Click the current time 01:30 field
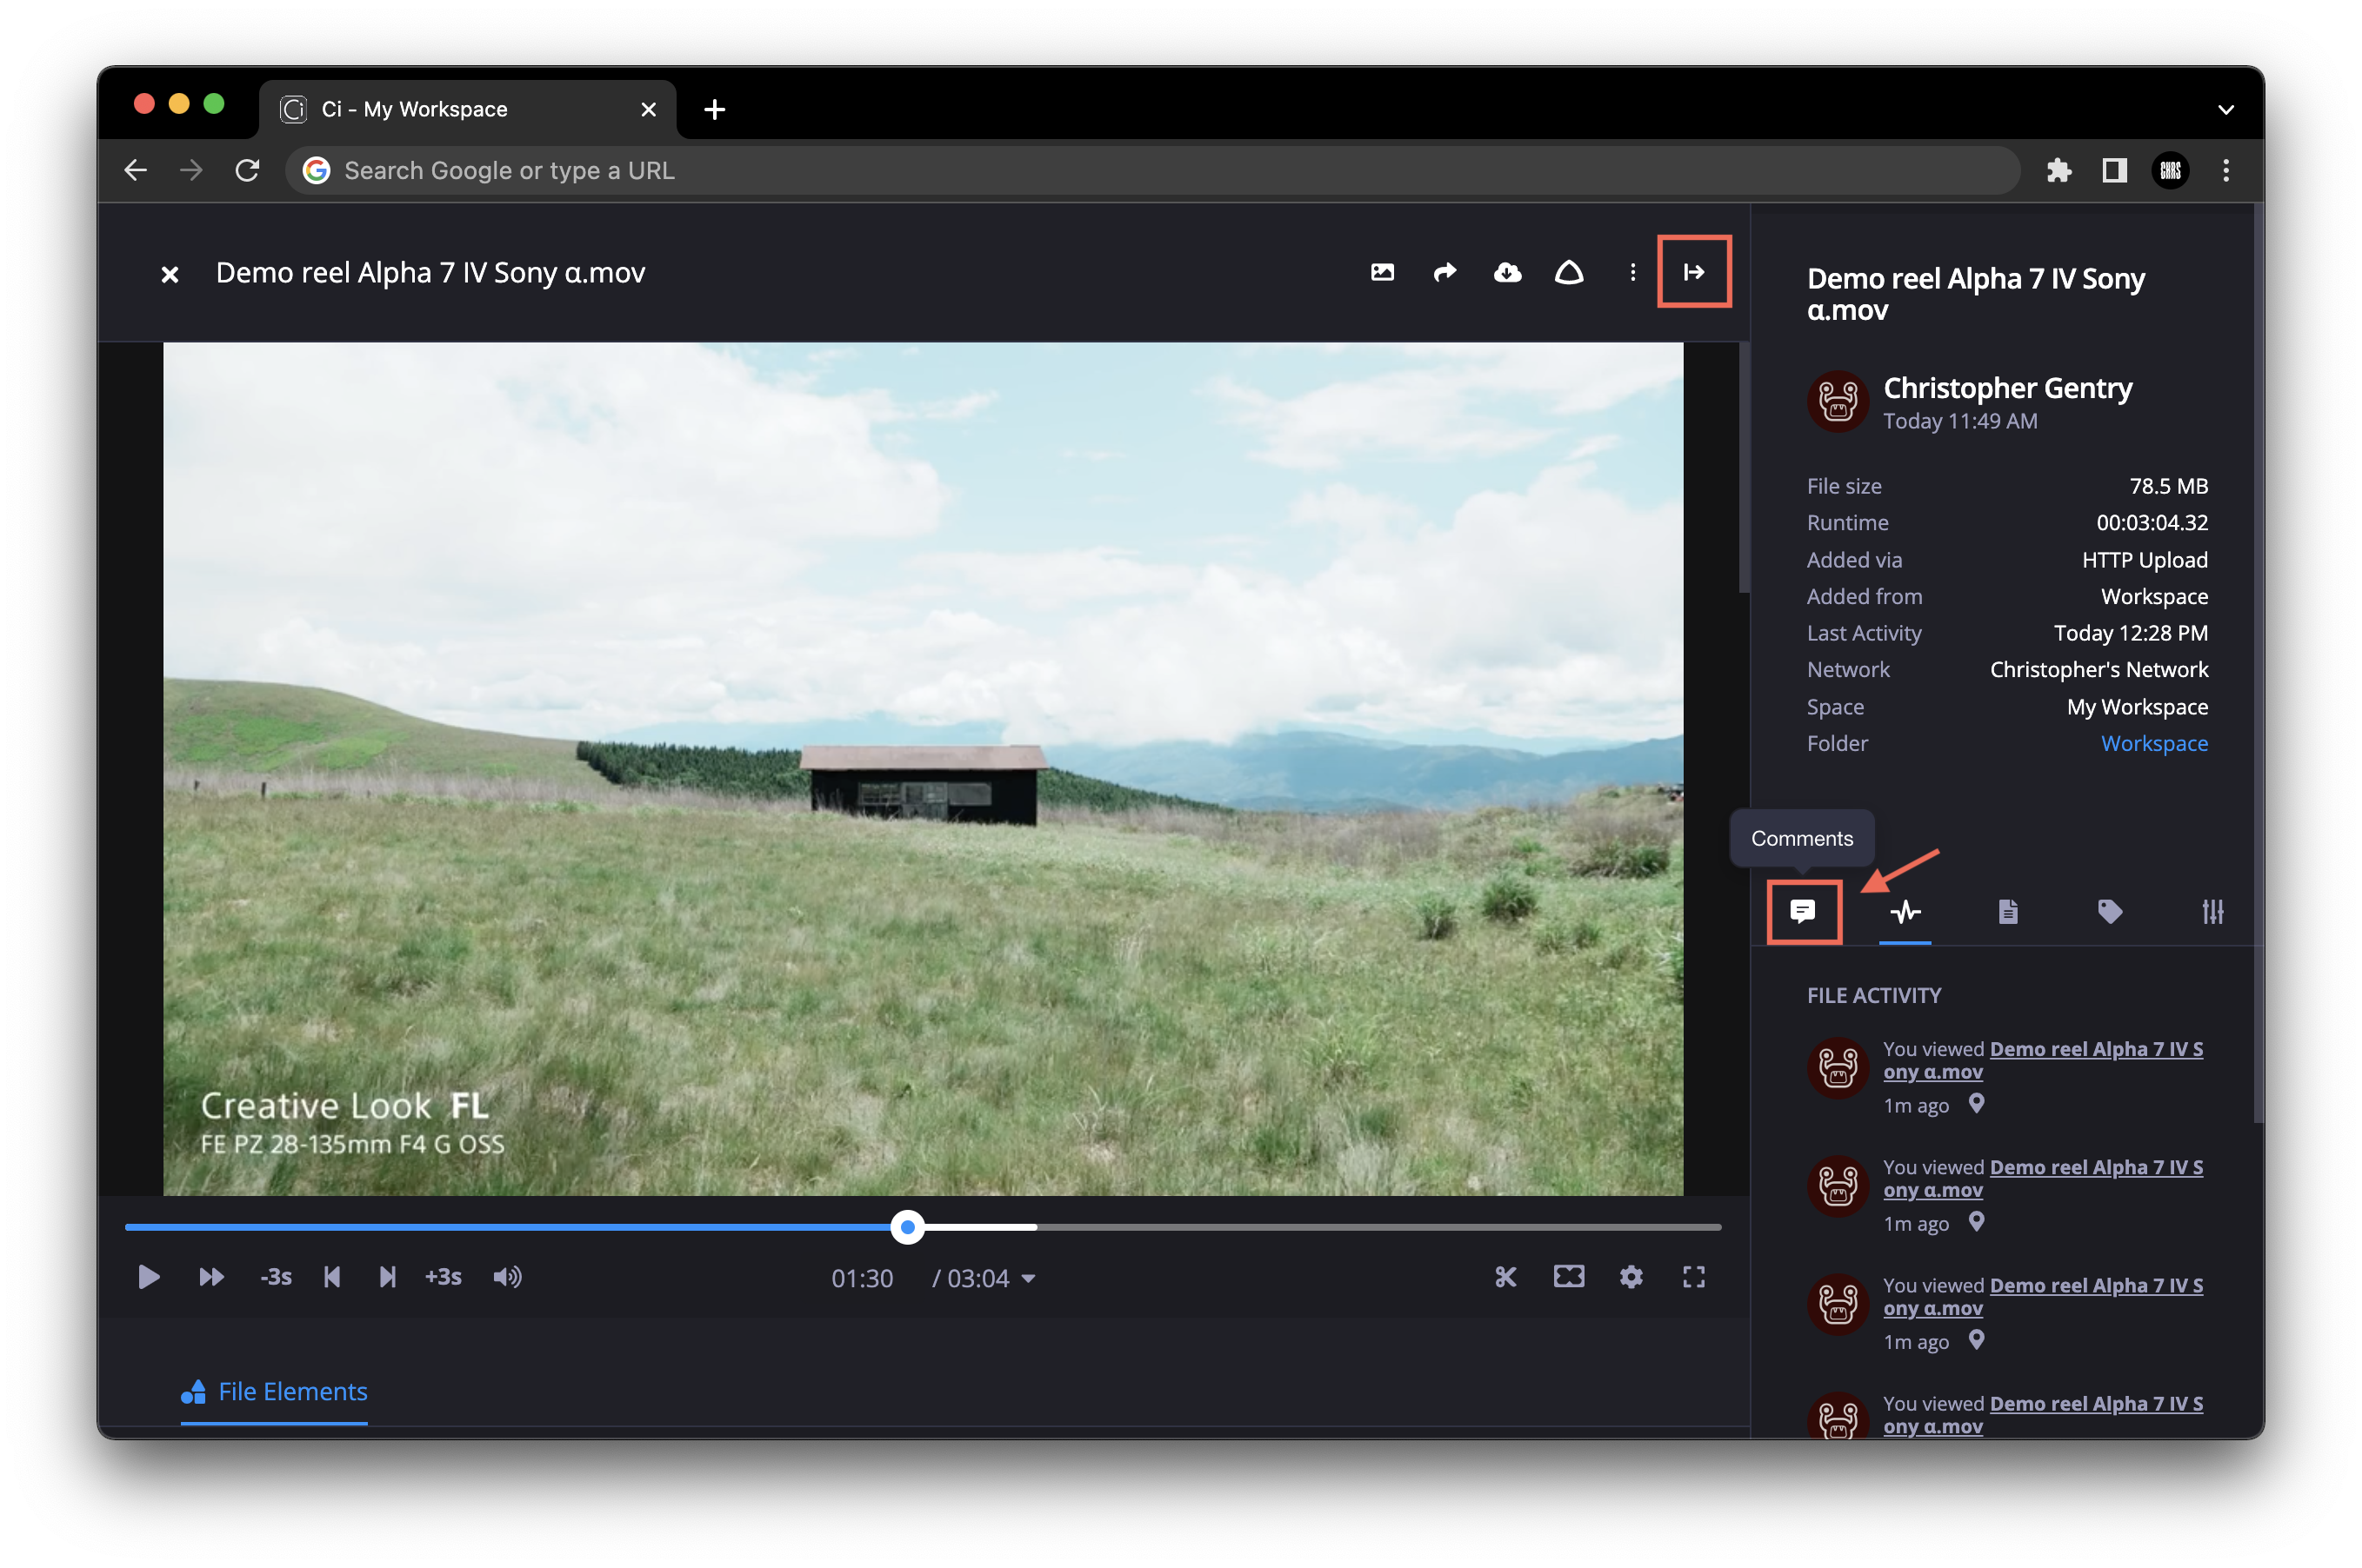2362x1568 pixels. 861,1279
